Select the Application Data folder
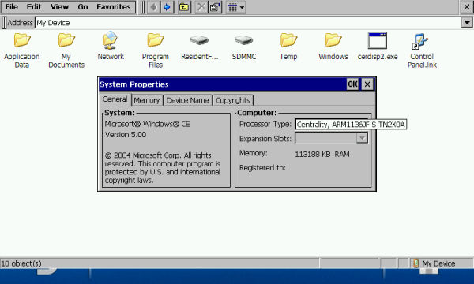Screen dimensions: 474x284 click(x=22, y=50)
